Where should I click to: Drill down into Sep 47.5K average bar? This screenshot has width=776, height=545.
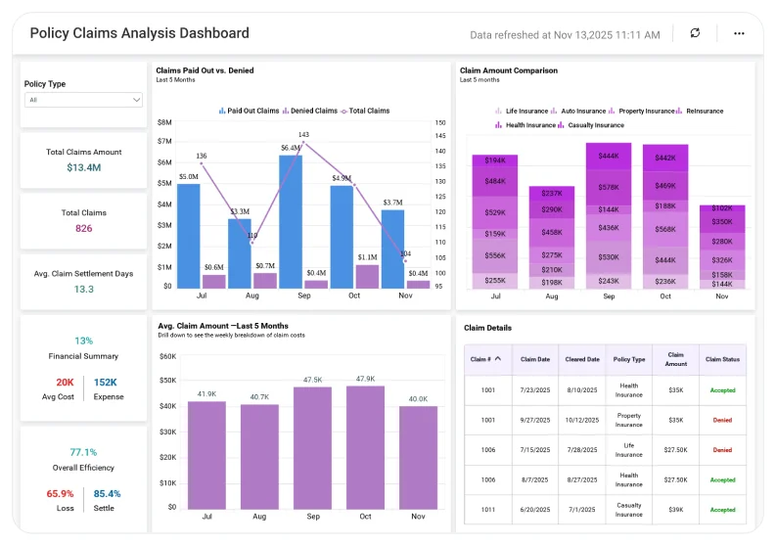point(312,448)
